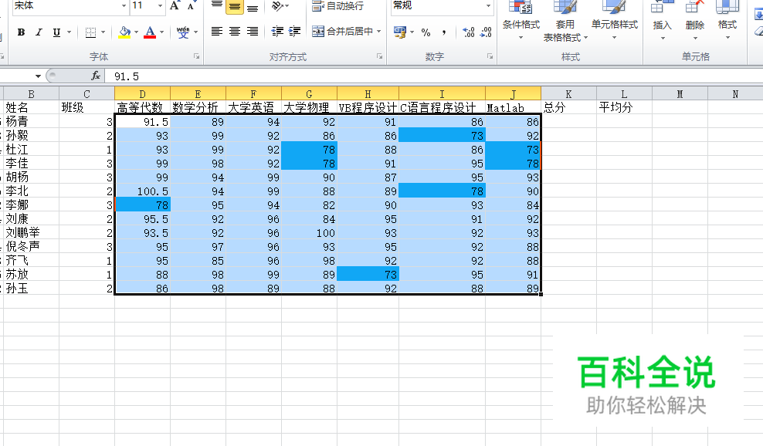Click the 姓名 header cell
763x446 pixels.
tap(31, 107)
